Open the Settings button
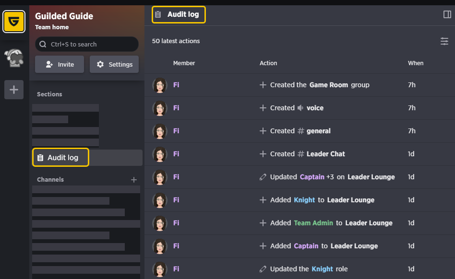 pyautogui.click(x=114, y=64)
